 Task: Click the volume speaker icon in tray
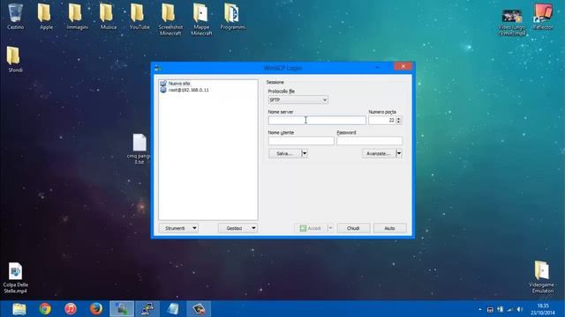520,309
